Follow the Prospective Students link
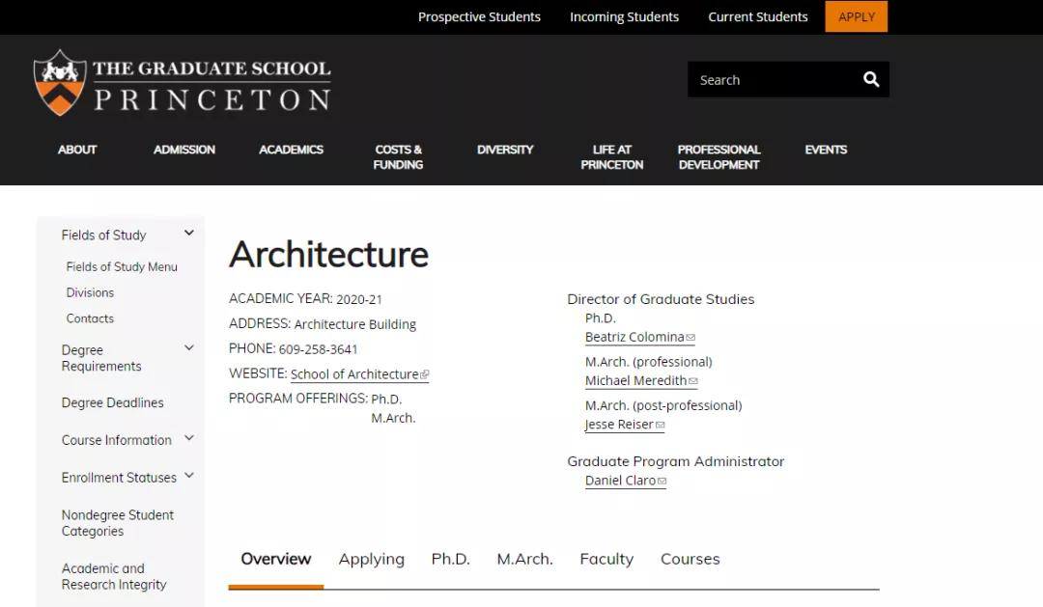Image resolution: width=1043 pixels, height=607 pixels. click(479, 16)
